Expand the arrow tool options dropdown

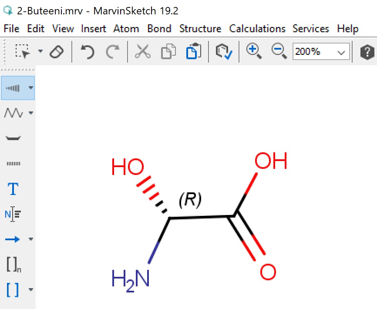tap(31, 239)
